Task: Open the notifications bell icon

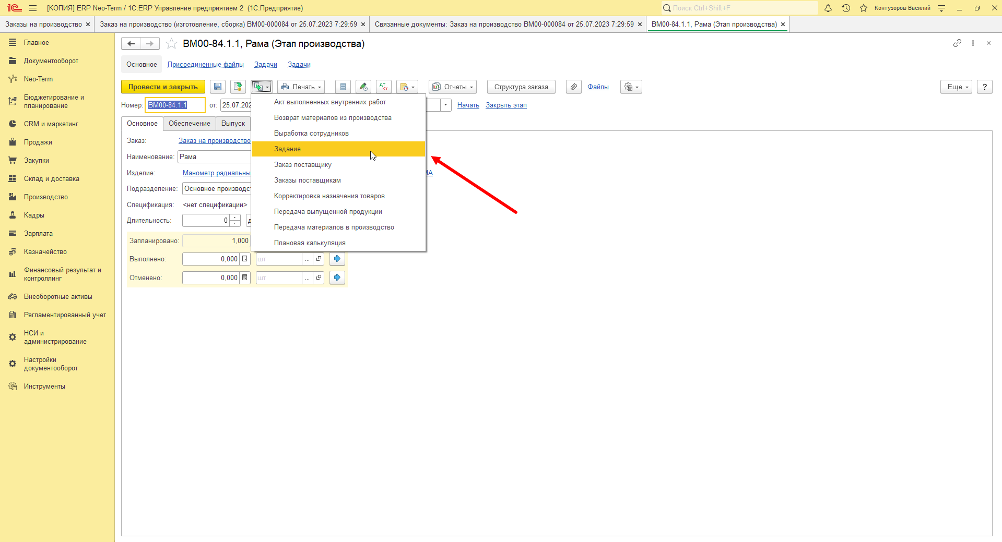Action: tap(828, 8)
